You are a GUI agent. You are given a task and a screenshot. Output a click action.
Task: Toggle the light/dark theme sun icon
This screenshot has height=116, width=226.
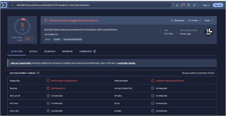pos(194,5)
